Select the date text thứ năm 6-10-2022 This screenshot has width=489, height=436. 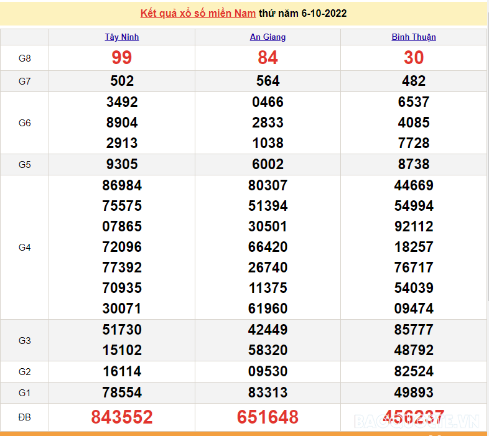[303, 13]
